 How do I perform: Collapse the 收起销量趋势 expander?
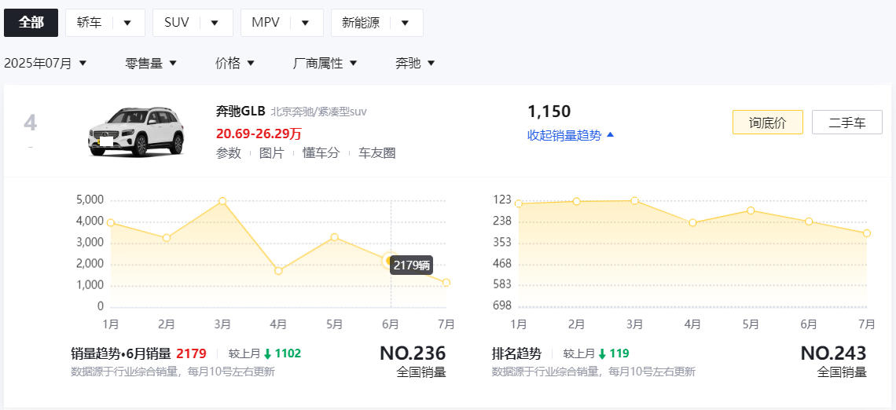point(571,135)
